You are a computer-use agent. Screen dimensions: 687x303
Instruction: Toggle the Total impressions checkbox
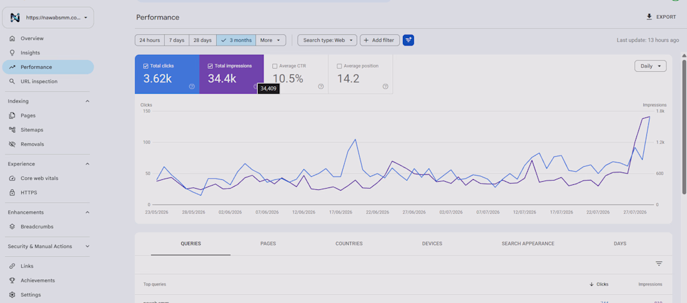point(210,66)
